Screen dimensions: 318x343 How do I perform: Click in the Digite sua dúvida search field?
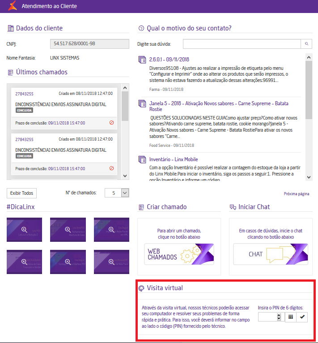click(242, 44)
